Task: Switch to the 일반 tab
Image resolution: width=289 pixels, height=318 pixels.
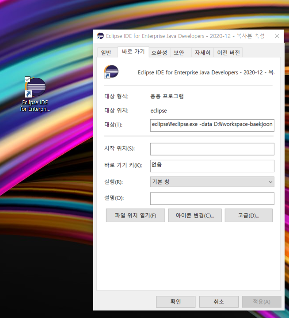Action: (107, 53)
